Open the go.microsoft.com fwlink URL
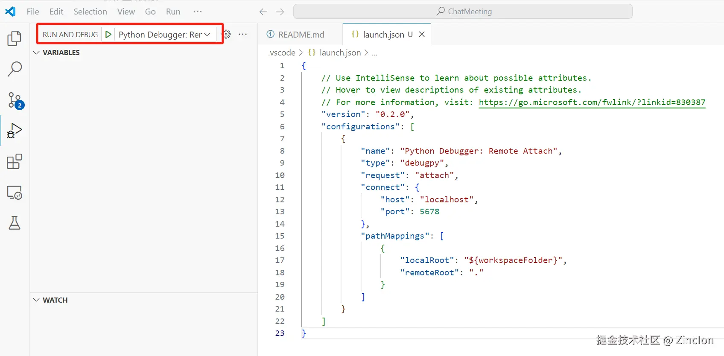The image size is (724, 356). 592,102
